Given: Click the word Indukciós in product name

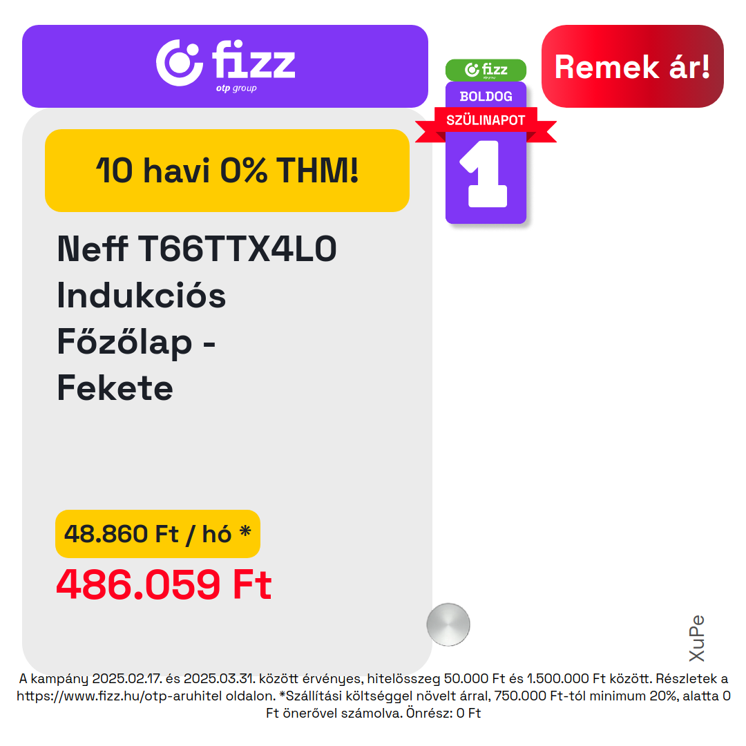Looking at the screenshot, I should 142,296.
